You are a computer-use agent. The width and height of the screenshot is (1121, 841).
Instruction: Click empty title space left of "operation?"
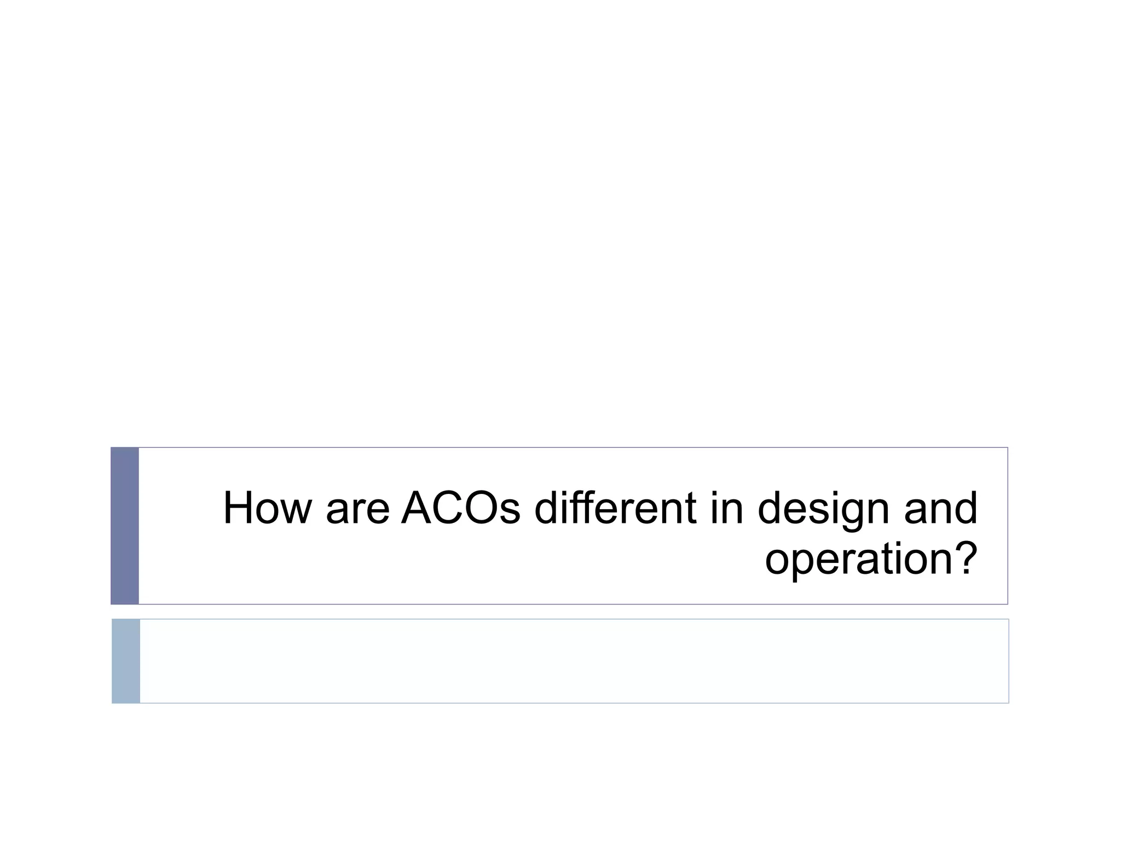pyautogui.click(x=438, y=558)
